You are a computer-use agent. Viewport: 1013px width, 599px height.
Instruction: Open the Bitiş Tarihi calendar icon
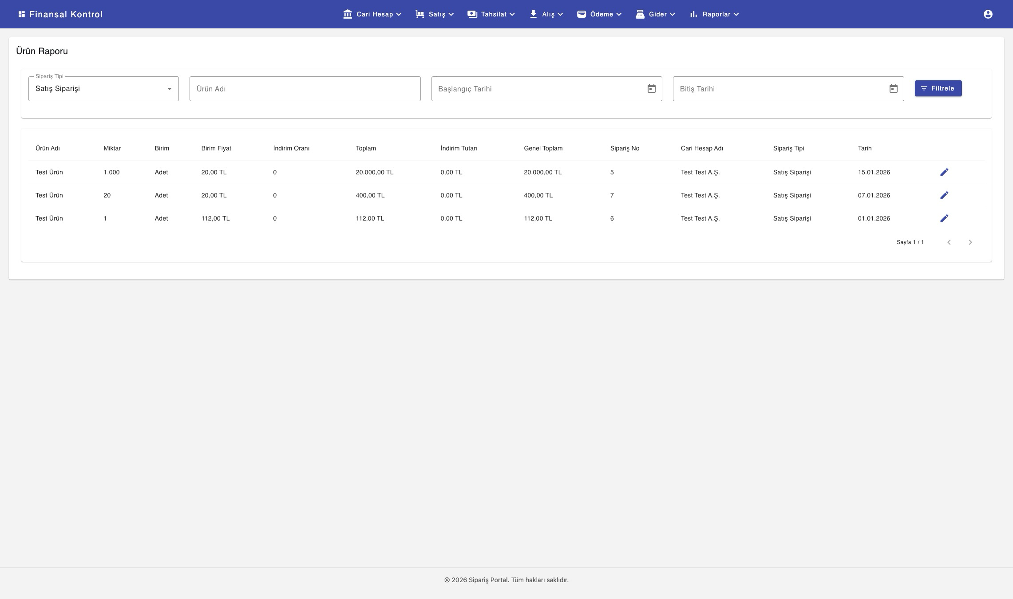pyautogui.click(x=893, y=89)
